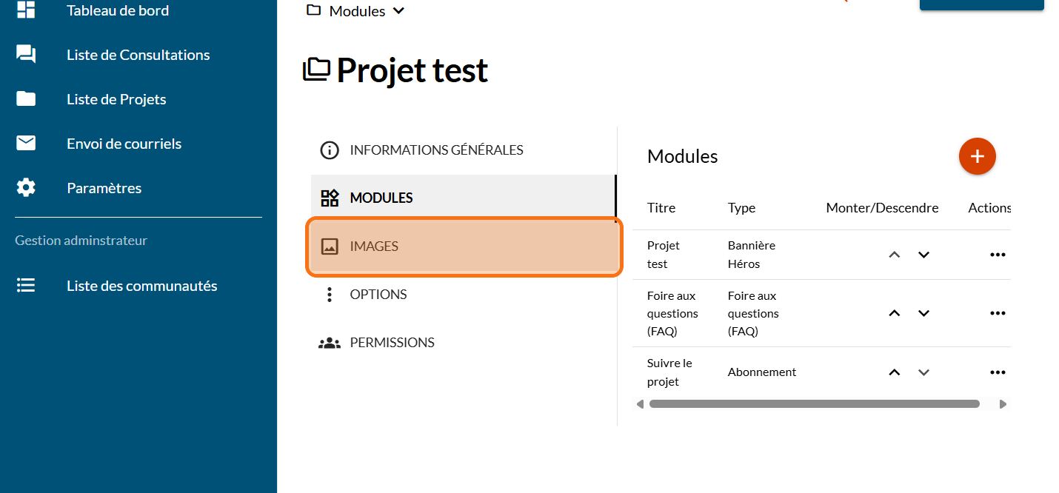Screen dimensions: 1059x493
Task: Move Foire aux questions module down
Action: point(923,313)
